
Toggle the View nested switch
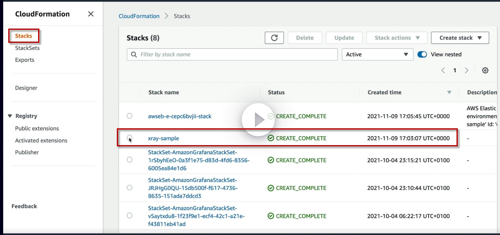[422, 54]
